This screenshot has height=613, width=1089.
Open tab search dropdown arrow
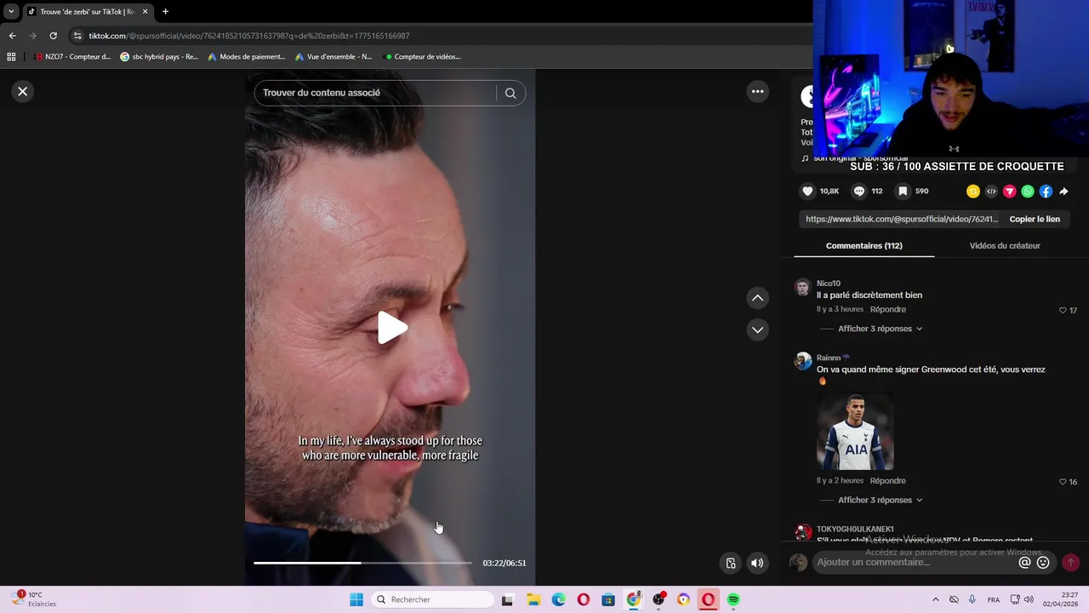point(11,12)
